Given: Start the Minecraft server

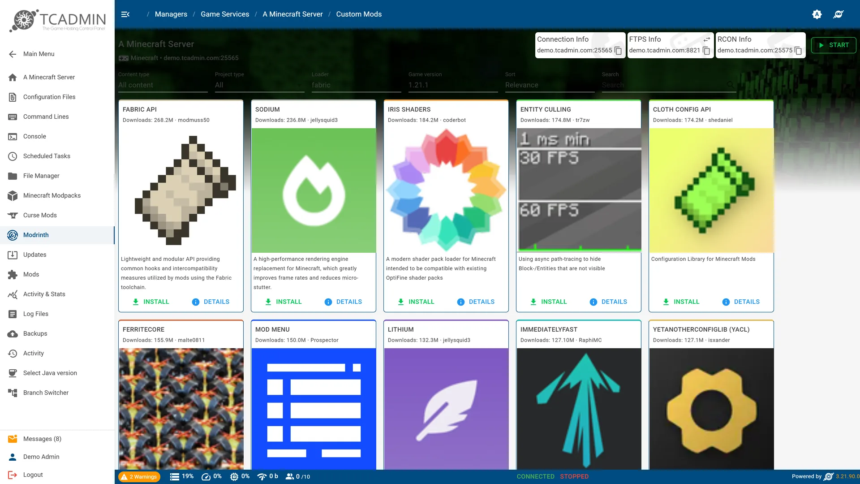Looking at the screenshot, I should 834,45.
